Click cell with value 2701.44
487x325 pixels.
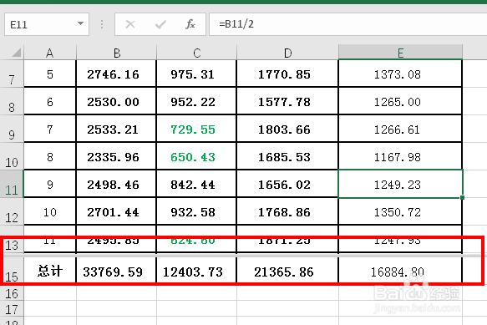pos(116,211)
